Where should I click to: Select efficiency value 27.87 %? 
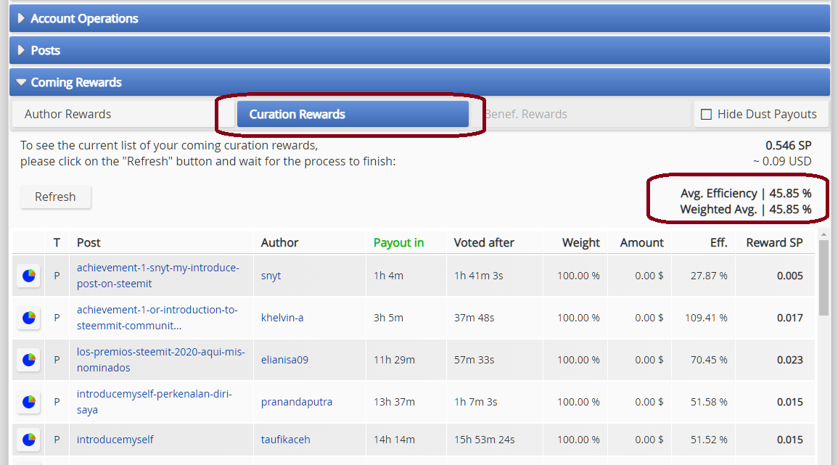(x=709, y=276)
